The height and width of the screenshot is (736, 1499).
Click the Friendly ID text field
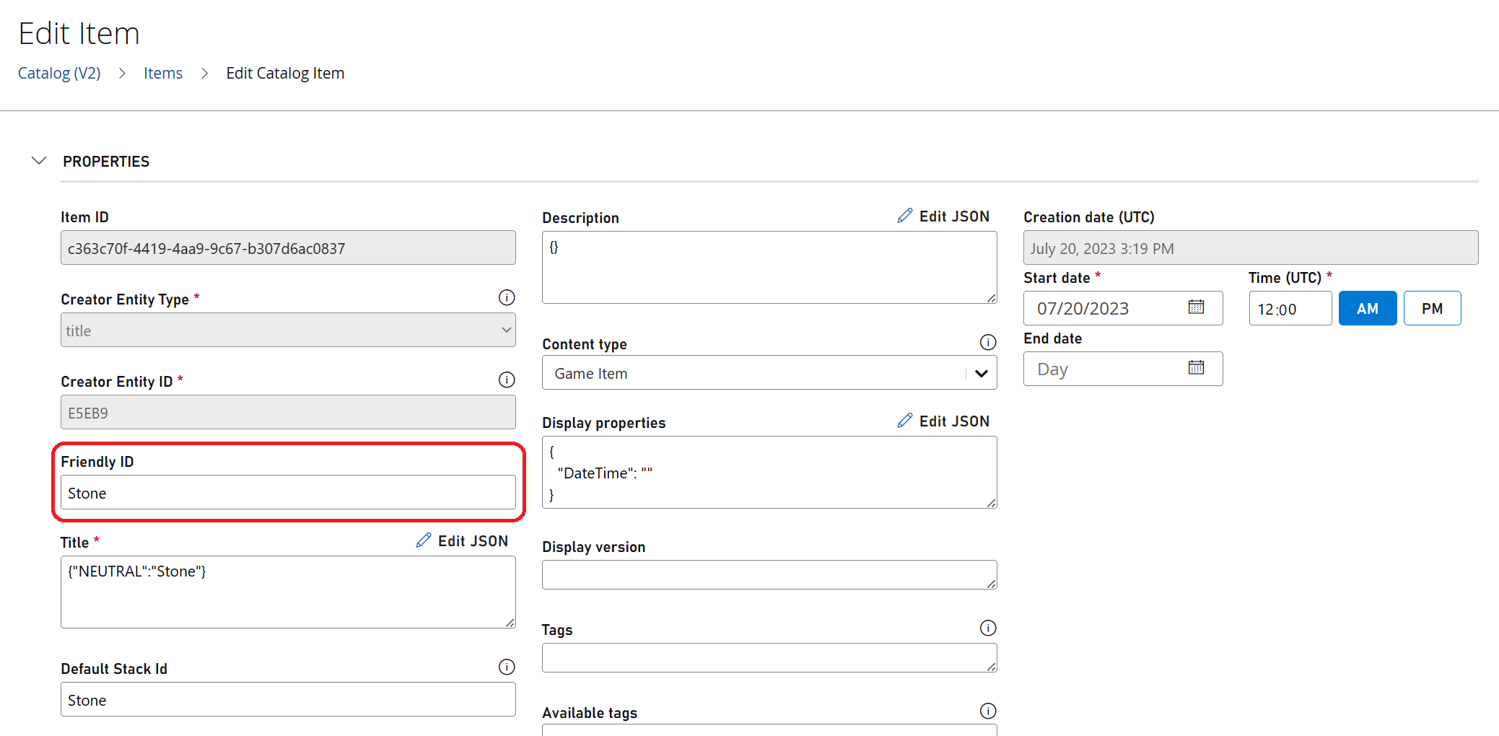288,493
